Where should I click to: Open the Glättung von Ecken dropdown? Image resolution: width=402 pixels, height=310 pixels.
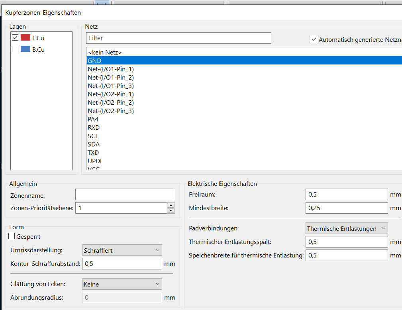122,284
